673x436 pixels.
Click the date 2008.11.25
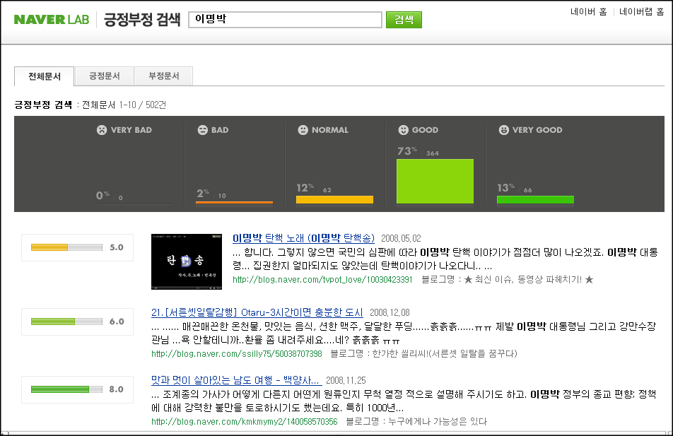coord(346,381)
